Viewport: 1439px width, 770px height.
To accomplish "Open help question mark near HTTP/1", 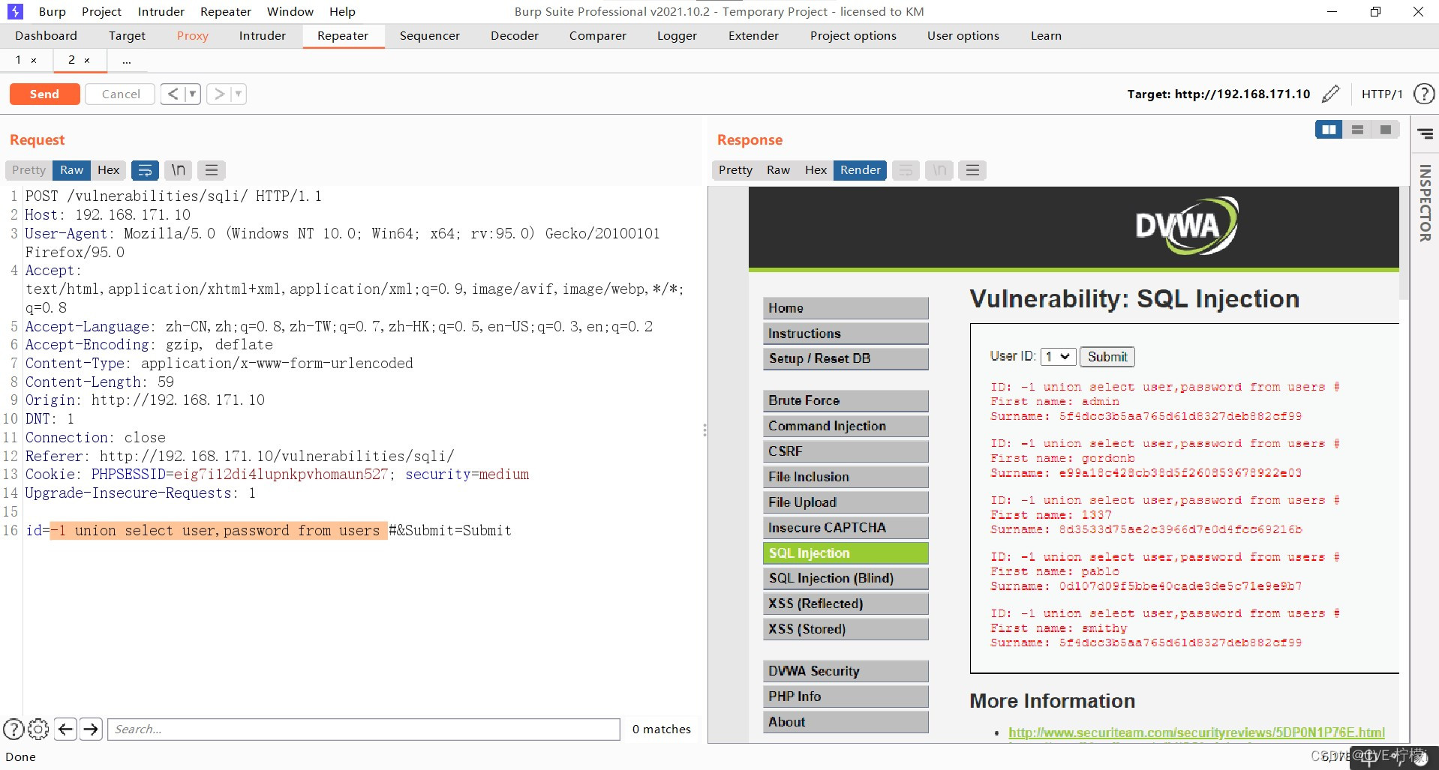I will (1423, 94).
